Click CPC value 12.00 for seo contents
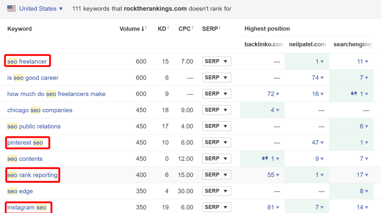The width and height of the screenshot is (381, 213). pyautogui.click(x=185, y=159)
